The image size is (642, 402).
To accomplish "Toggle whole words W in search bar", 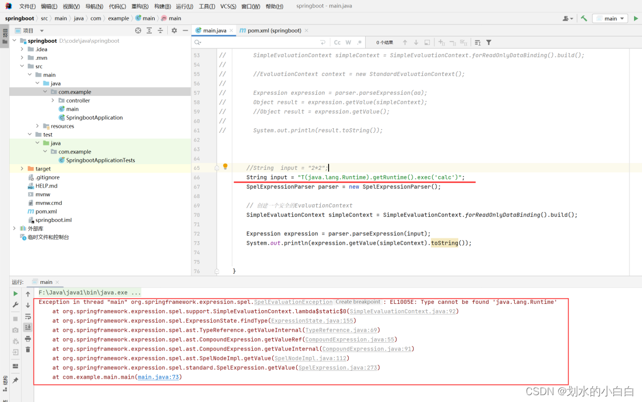I will pyautogui.click(x=348, y=43).
